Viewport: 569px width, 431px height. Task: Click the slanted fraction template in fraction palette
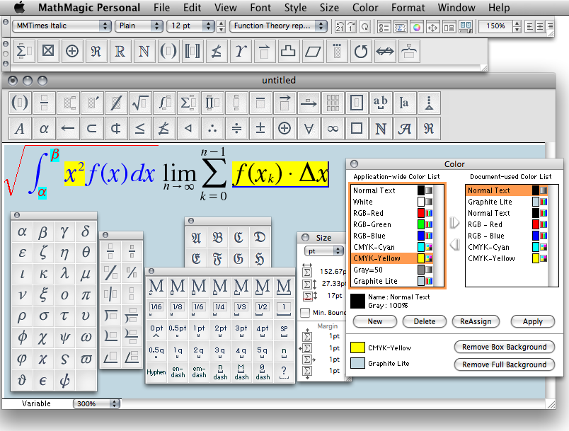[x=110, y=272]
